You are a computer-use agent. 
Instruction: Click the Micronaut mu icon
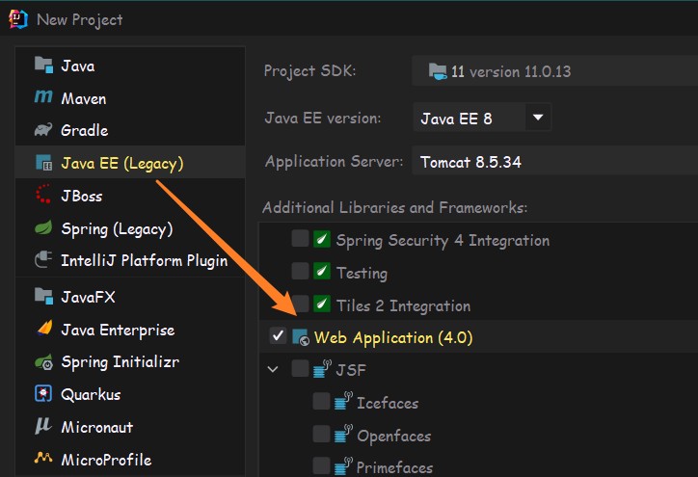pos(43,426)
